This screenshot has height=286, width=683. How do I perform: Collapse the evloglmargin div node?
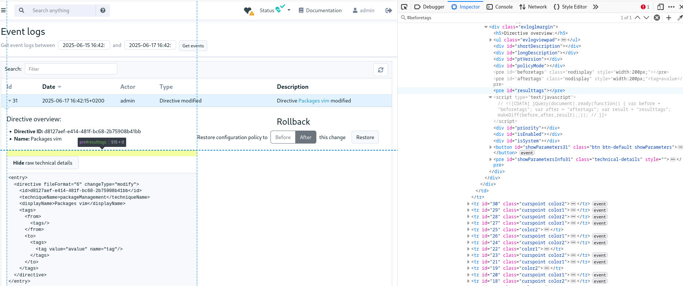[486, 27]
